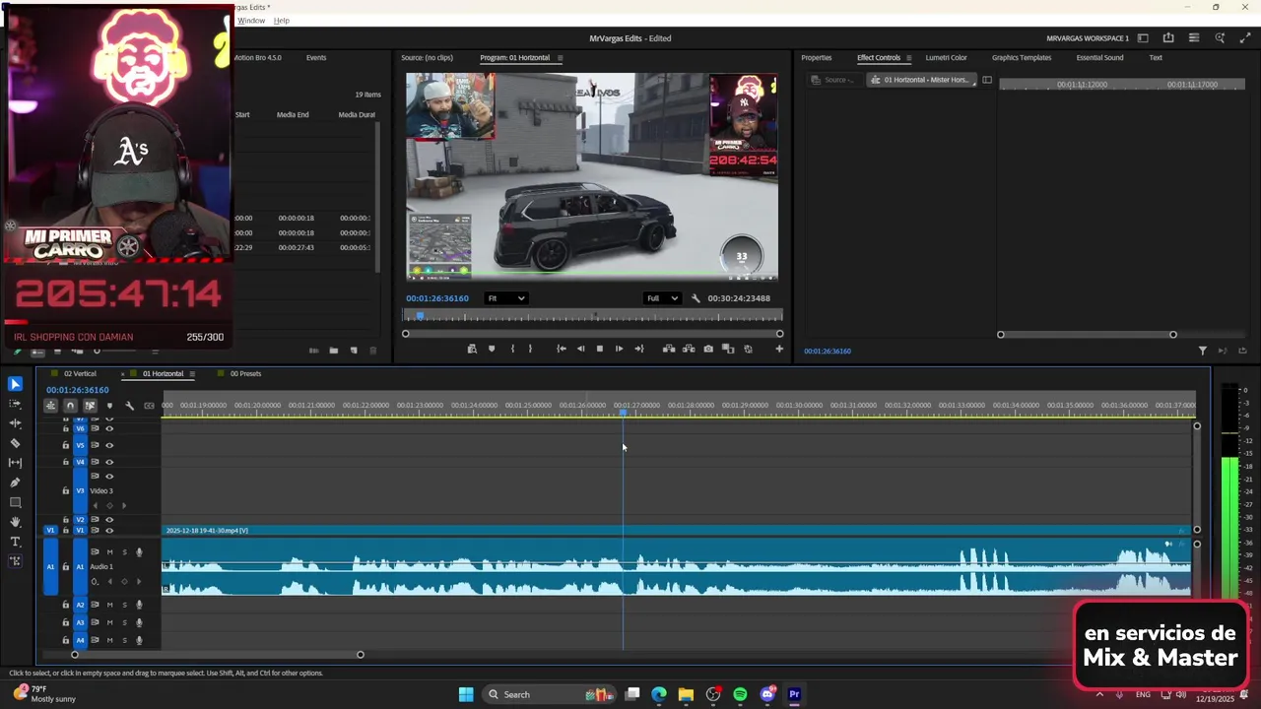Select the Type tool
Screen dimensions: 1261x709
pyautogui.click(x=15, y=542)
